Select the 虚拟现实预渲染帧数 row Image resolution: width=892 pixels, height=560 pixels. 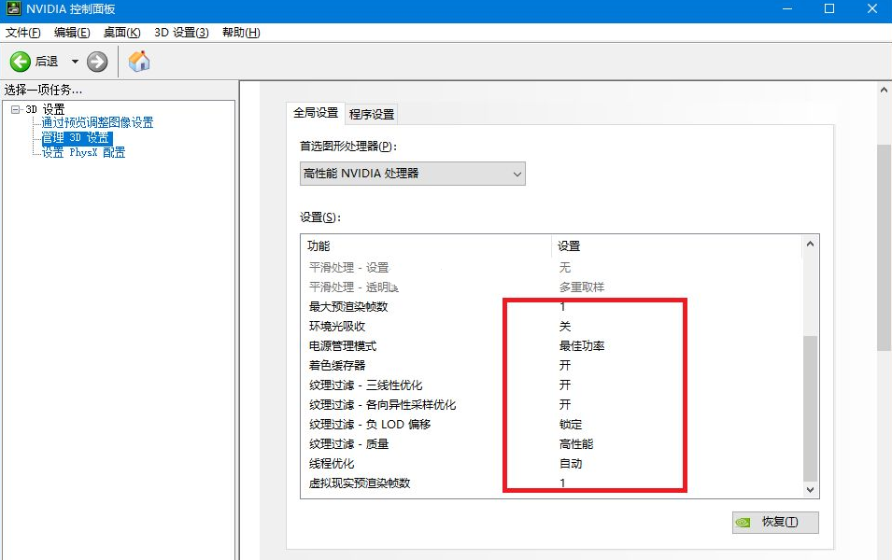tap(551, 483)
